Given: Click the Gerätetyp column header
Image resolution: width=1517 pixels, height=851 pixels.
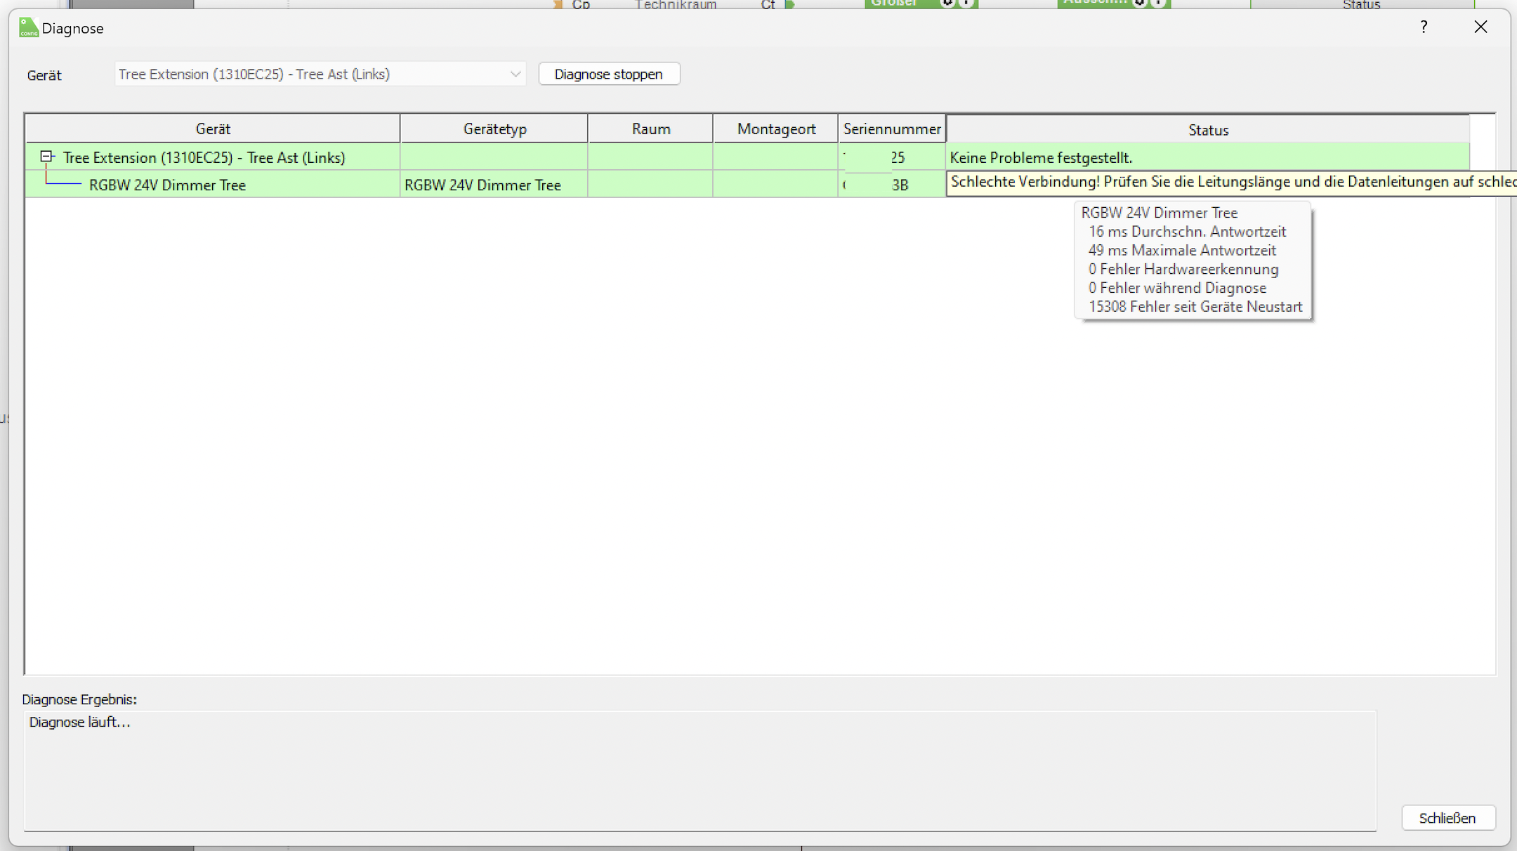Looking at the screenshot, I should [x=494, y=129].
